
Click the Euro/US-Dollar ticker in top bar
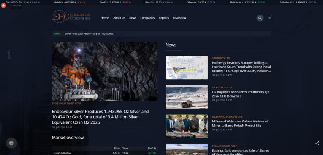23,2
